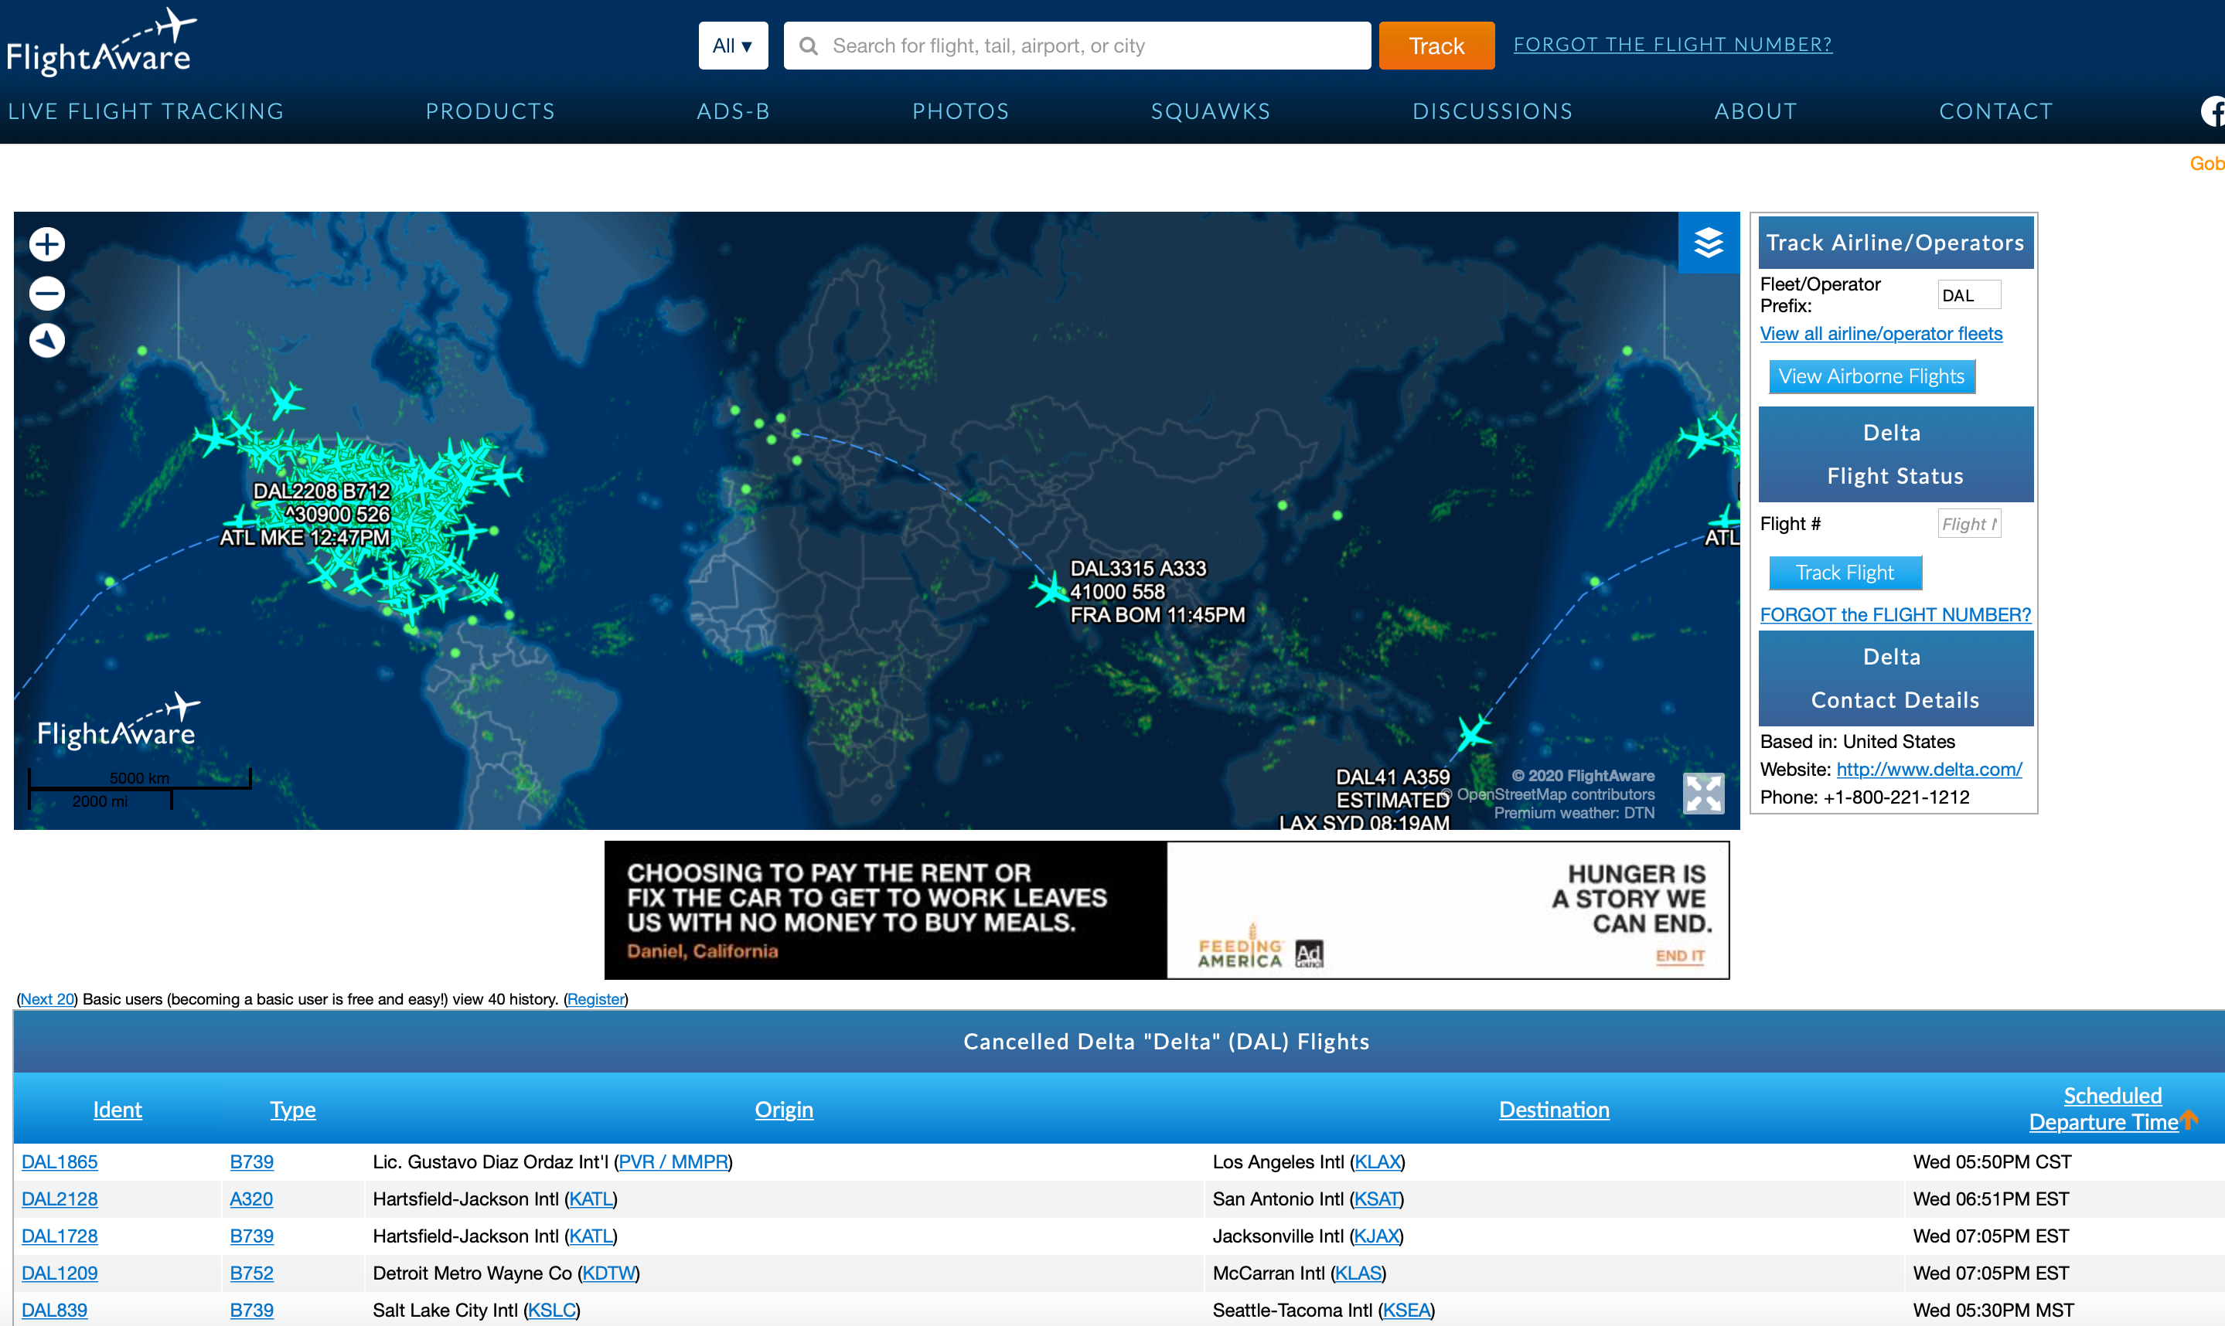
Task: Click the FlightAware logo
Action: (101, 40)
